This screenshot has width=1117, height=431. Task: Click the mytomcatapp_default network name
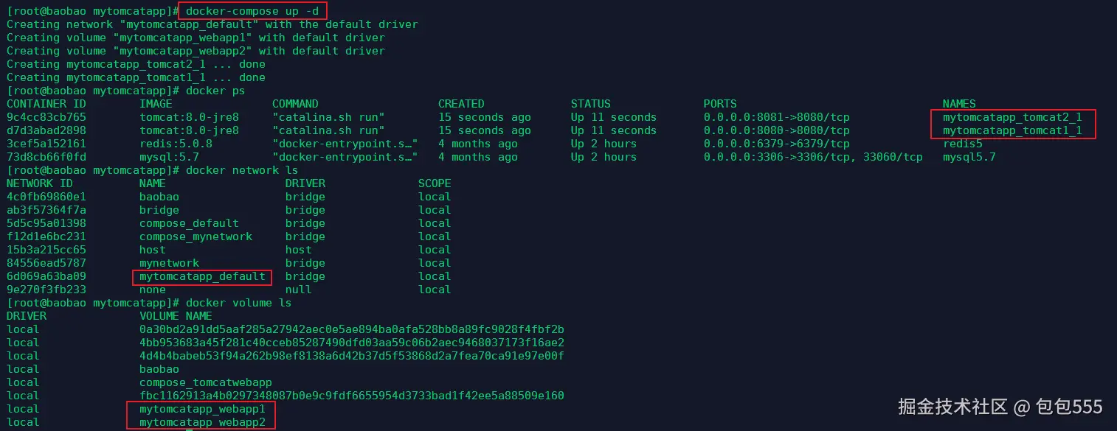click(202, 276)
